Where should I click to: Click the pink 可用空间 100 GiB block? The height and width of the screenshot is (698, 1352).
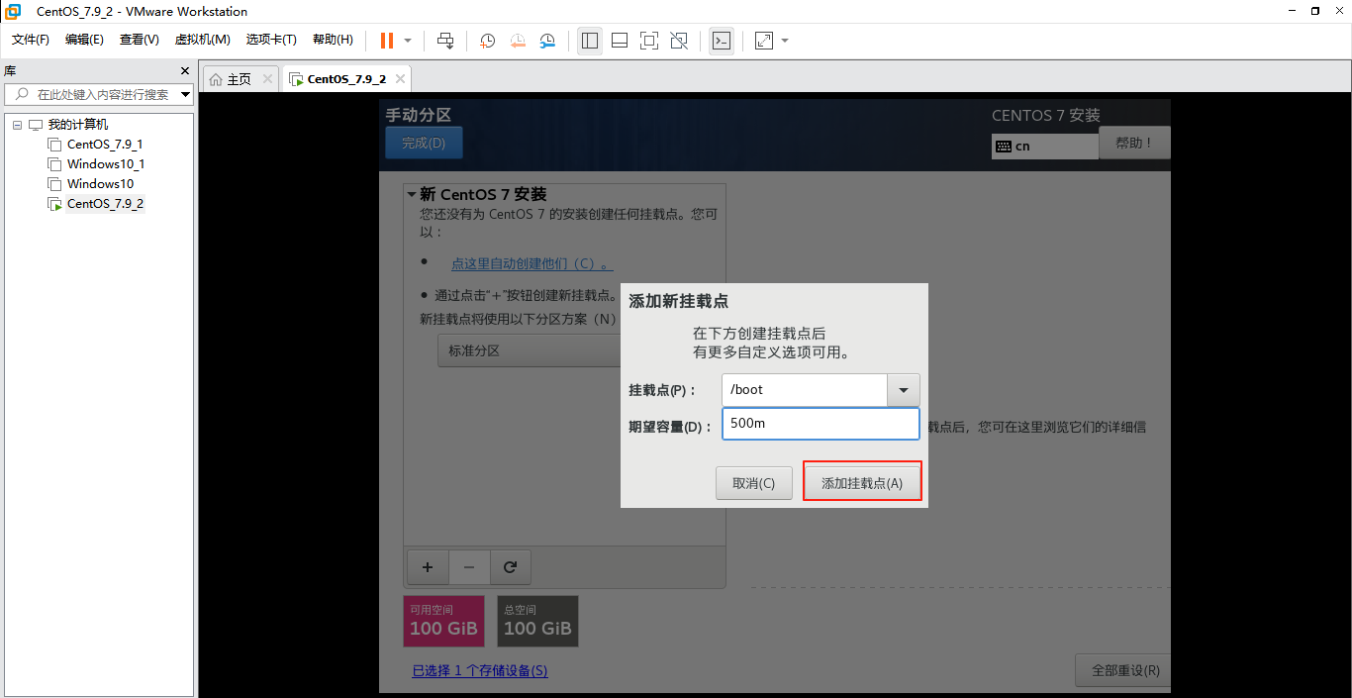point(442,621)
